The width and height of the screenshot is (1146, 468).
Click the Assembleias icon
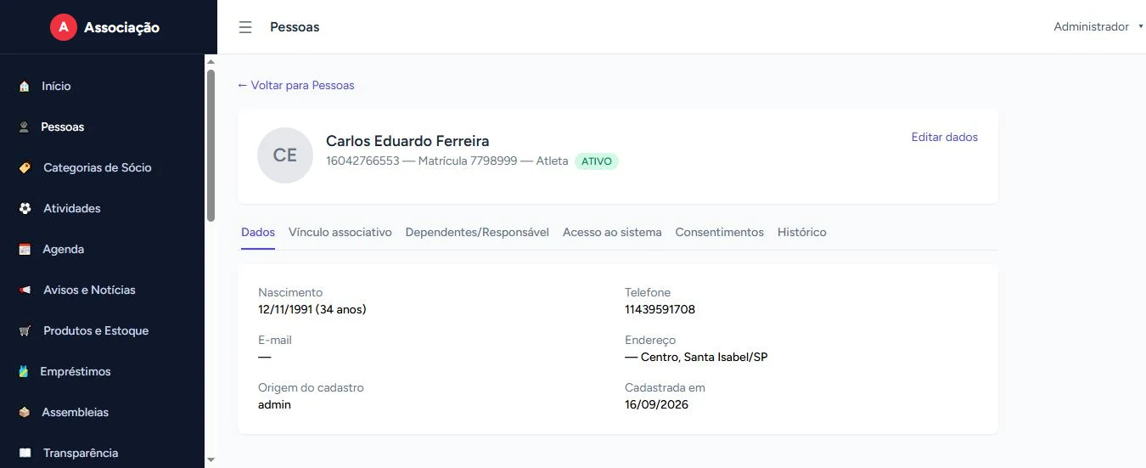click(x=25, y=412)
